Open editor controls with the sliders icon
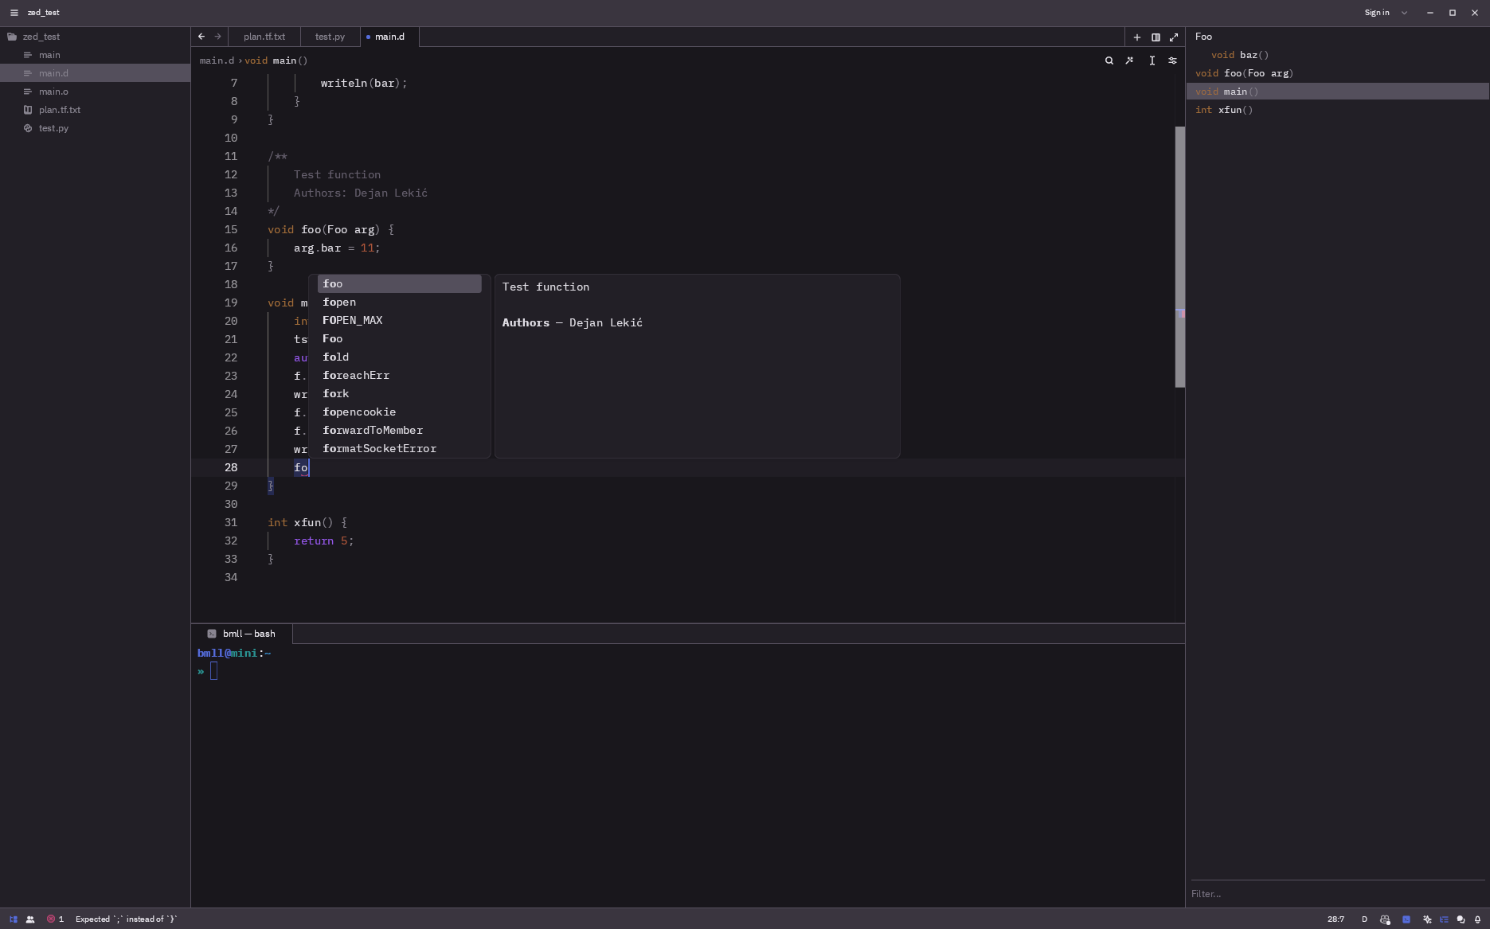 click(x=1172, y=61)
